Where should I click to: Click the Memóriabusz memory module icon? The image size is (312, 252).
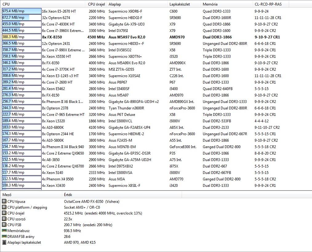point(4,230)
